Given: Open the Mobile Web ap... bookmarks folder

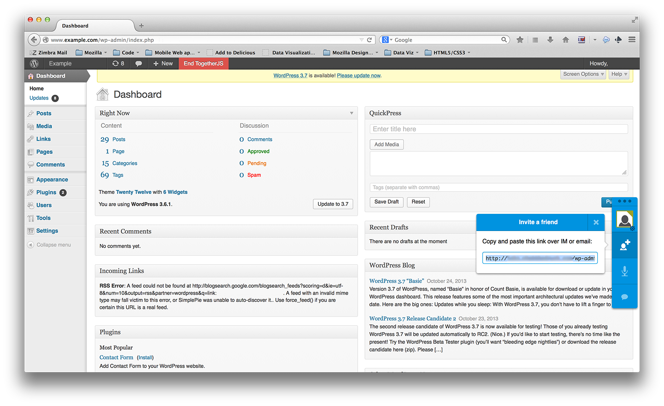Looking at the screenshot, I should pyautogui.click(x=173, y=53).
